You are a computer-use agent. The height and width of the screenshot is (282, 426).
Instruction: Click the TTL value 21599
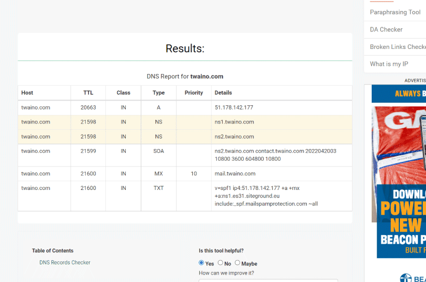[88, 151]
